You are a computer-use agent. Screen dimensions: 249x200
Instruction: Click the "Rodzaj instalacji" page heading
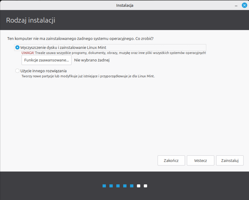tap(31, 20)
